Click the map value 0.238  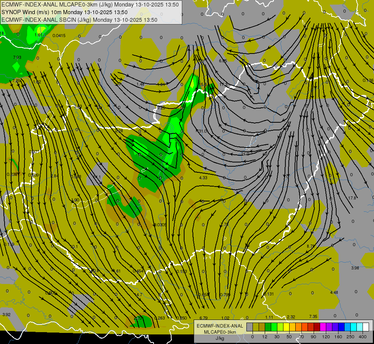pyautogui.click(x=12, y=175)
